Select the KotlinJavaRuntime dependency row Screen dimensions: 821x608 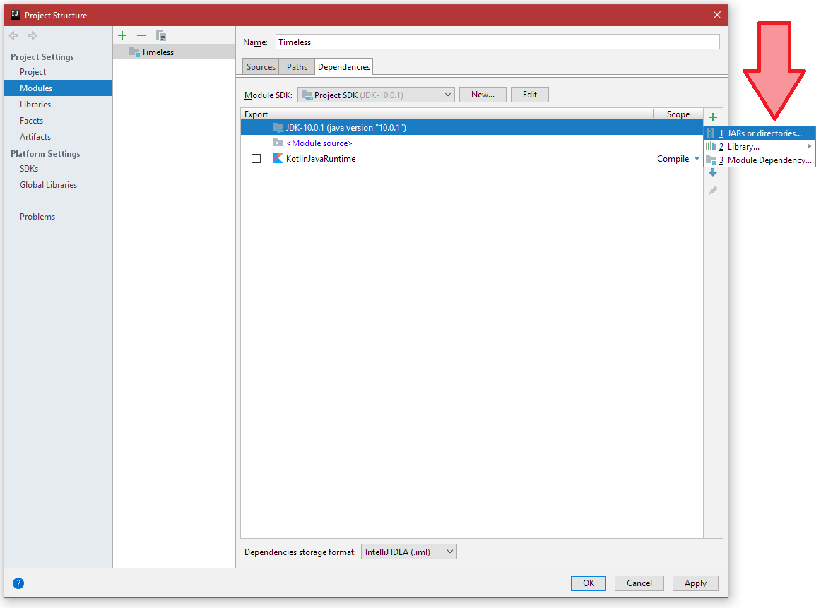pos(472,159)
